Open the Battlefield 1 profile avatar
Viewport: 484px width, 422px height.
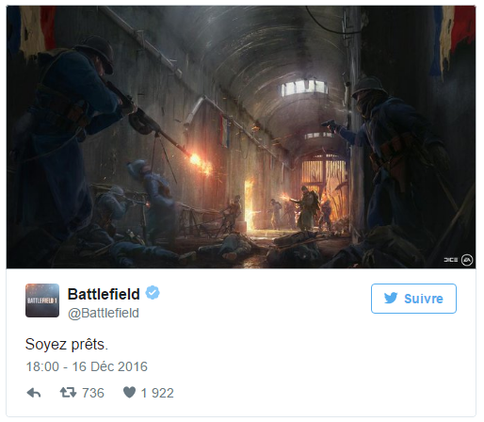click(42, 300)
